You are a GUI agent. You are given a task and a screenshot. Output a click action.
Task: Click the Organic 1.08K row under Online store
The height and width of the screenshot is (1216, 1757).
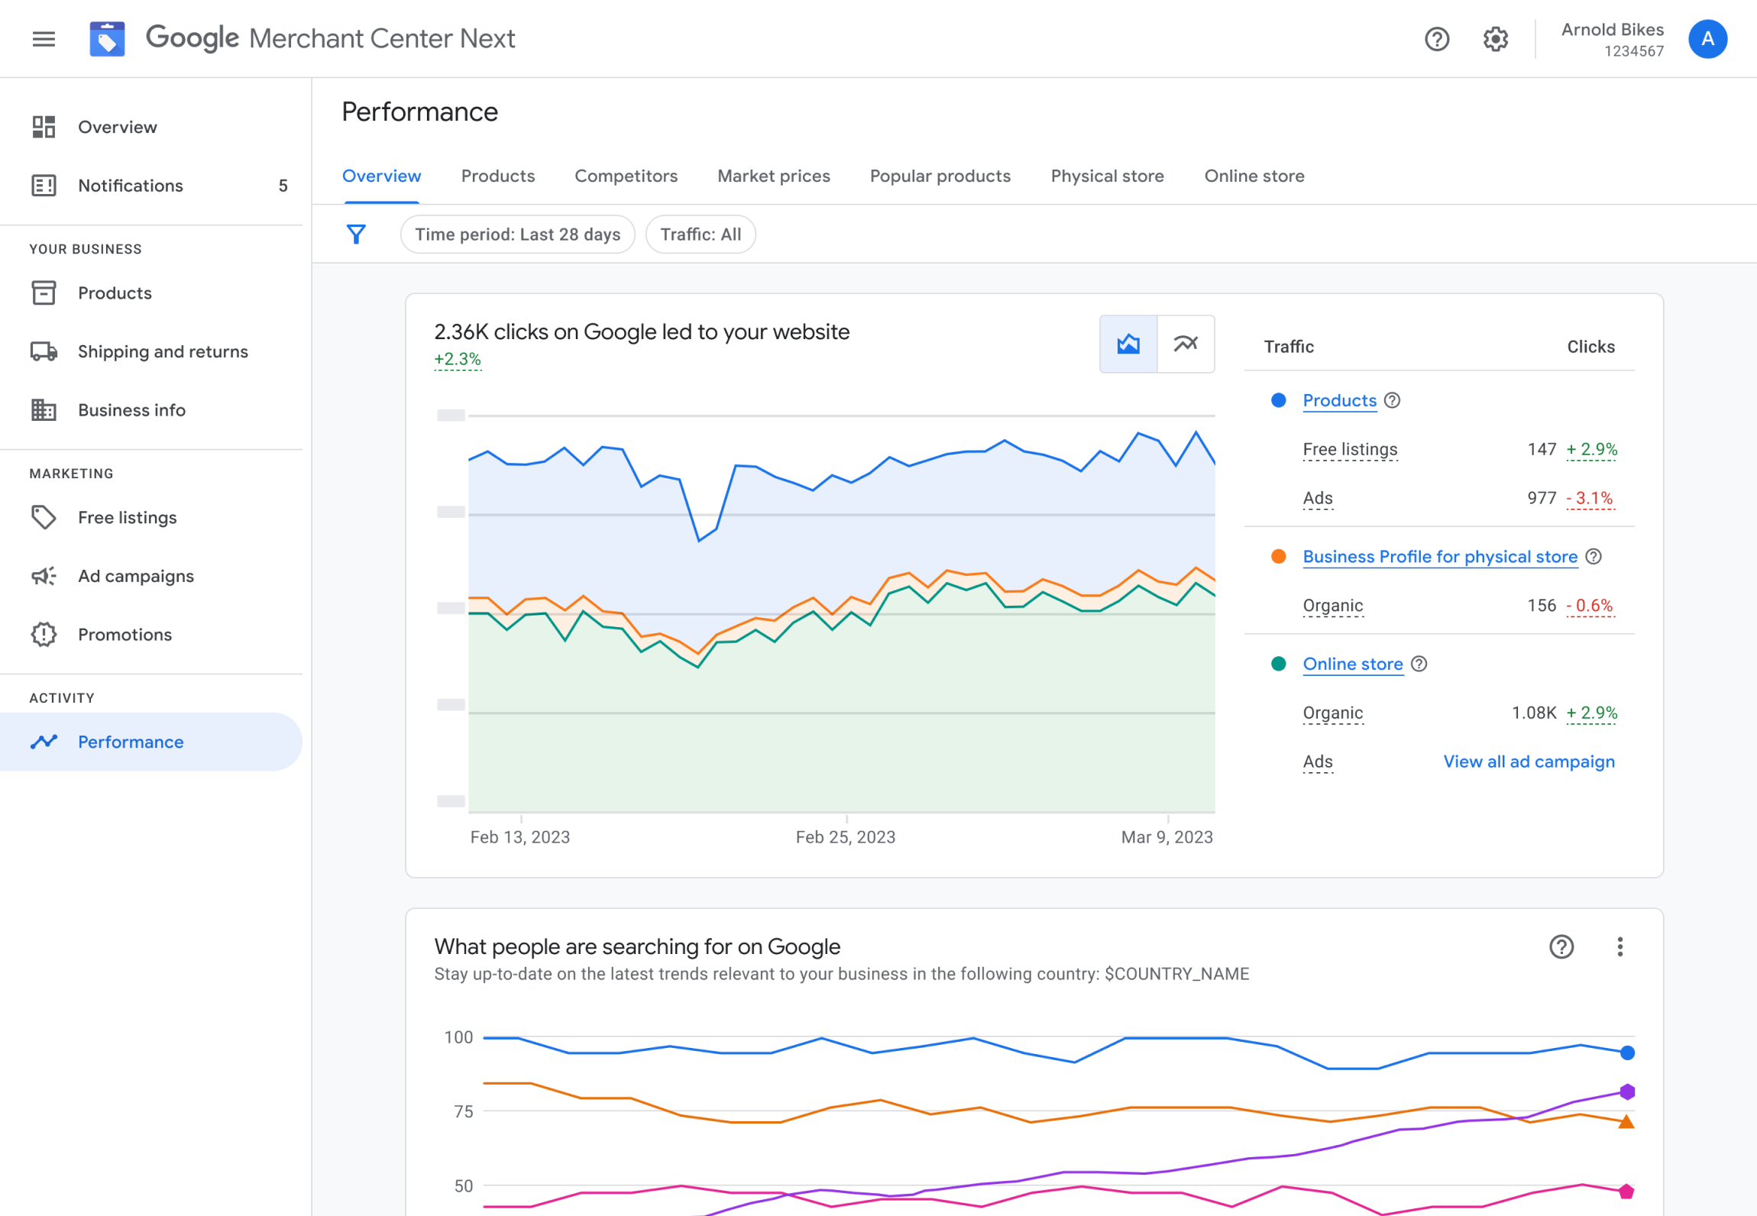click(x=1439, y=713)
